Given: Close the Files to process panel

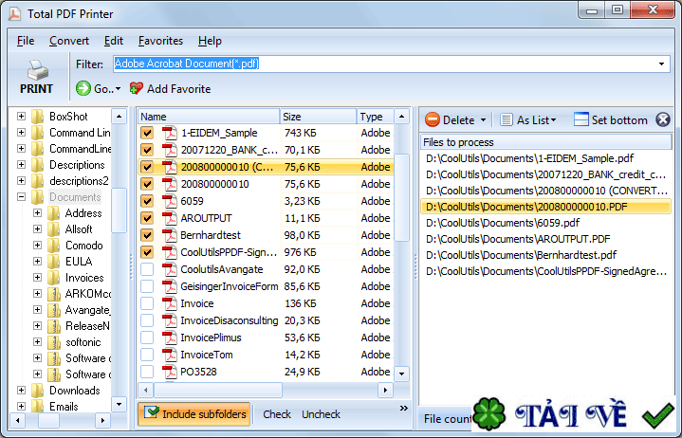Looking at the screenshot, I should click(662, 119).
